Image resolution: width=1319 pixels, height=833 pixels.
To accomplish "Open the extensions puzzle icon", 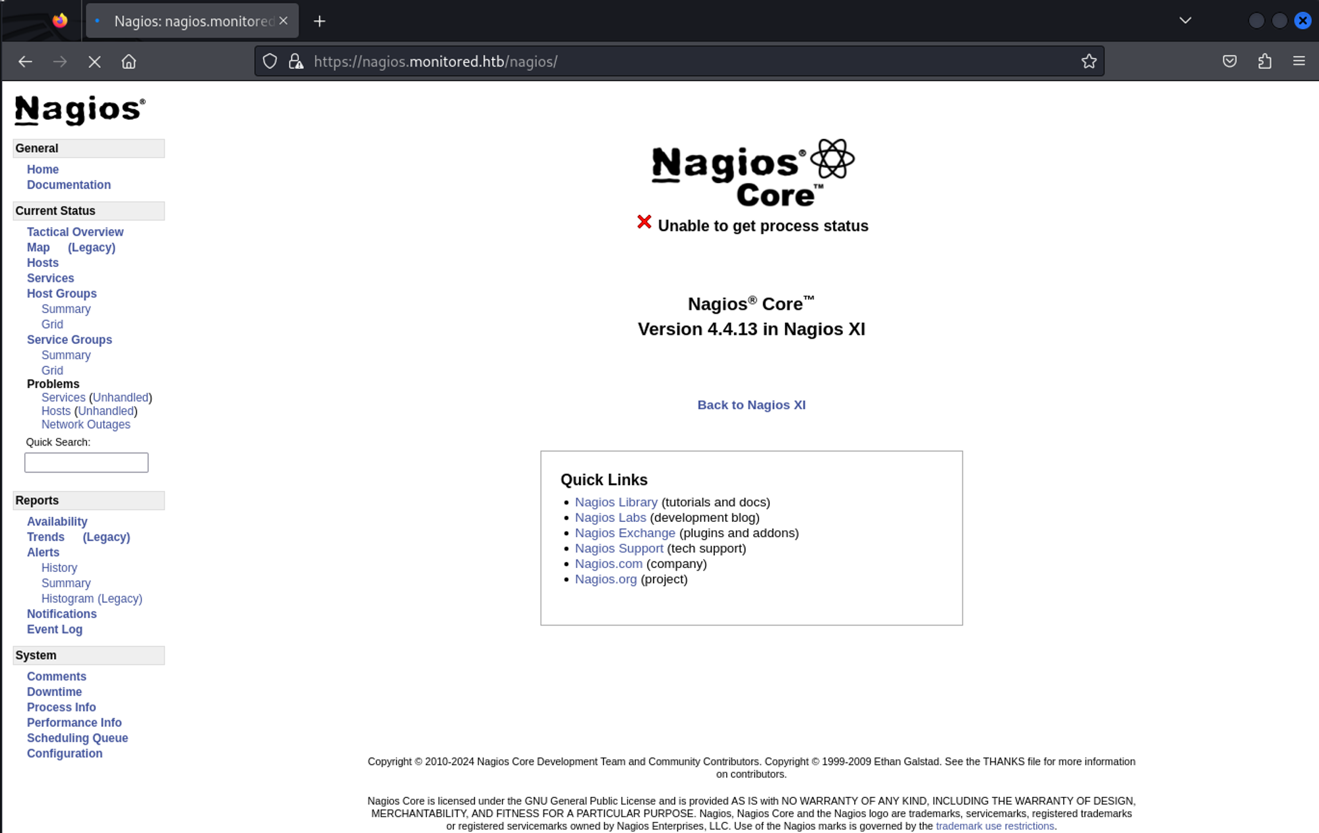I will tap(1264, 61).
